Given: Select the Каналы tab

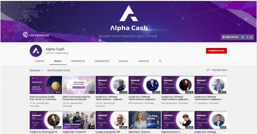Looking at the screenshot, I should coord(124,61).
